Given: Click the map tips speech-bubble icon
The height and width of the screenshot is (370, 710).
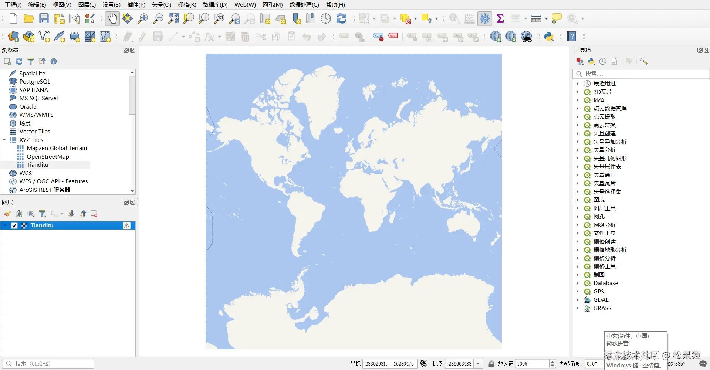Looking at the screenshot, I should tap(557, 18).
